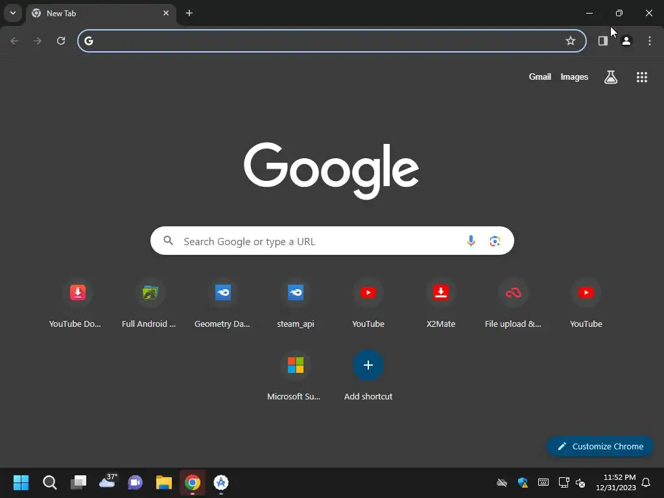Click the muted volume tray icon

pos(580,482)
